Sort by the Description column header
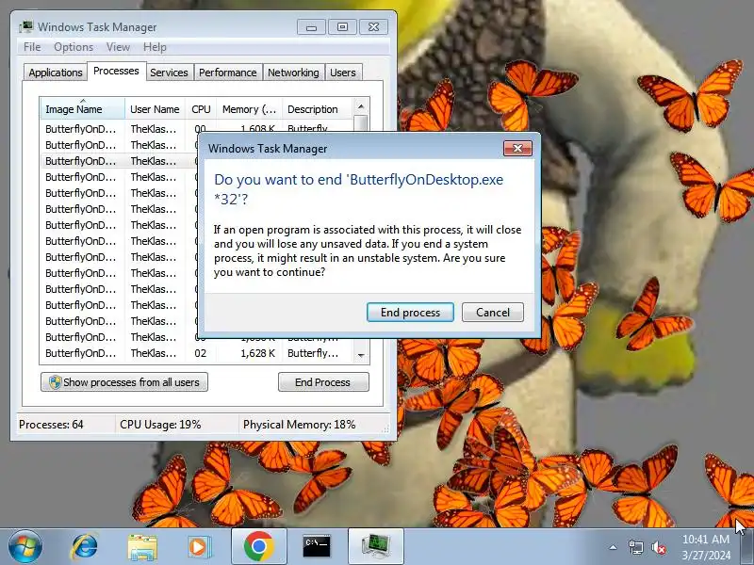Viewport: 754px width, 565px height. tap(318, 109)
